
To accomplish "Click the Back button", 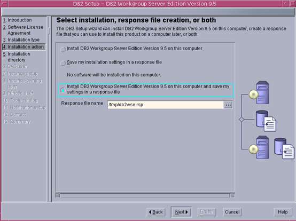I will (156, 212).
